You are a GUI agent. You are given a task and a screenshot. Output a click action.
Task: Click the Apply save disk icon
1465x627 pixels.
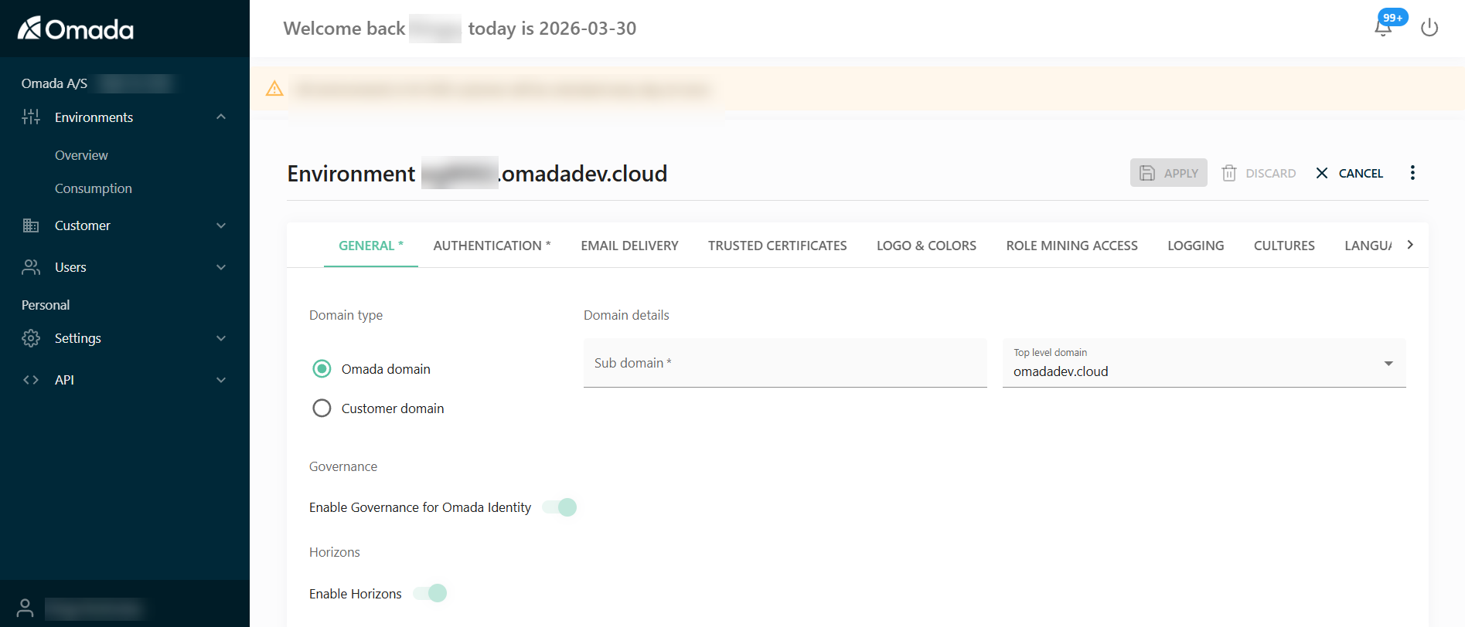point(1147,173)
